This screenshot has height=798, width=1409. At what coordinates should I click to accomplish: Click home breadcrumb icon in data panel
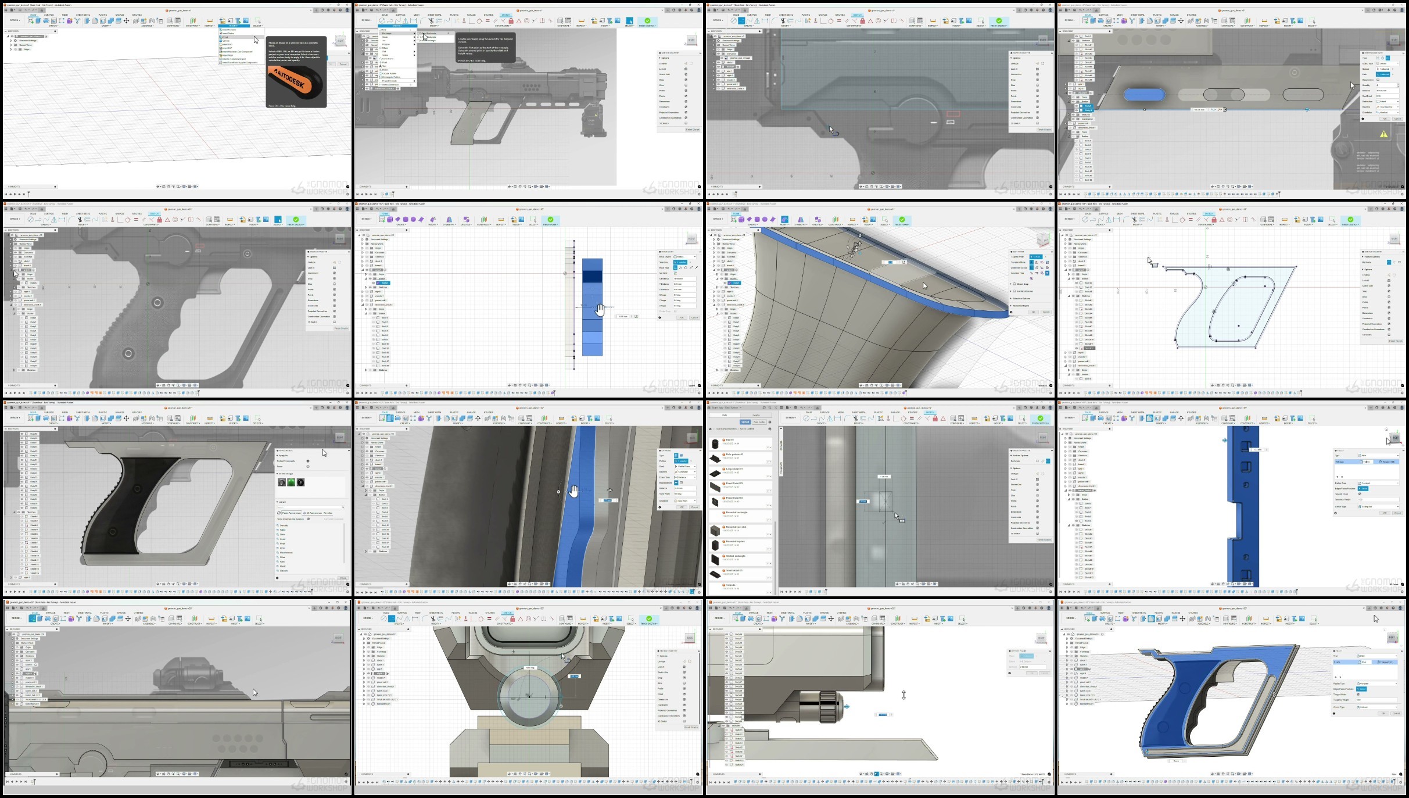(710, 429)
